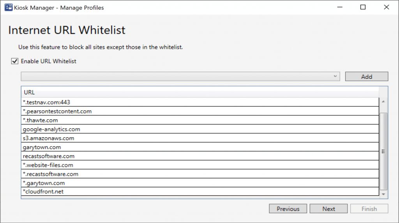Select the *.website-files.com row
399x223 pixels.
pyautogui.click(x=48, y=165)
